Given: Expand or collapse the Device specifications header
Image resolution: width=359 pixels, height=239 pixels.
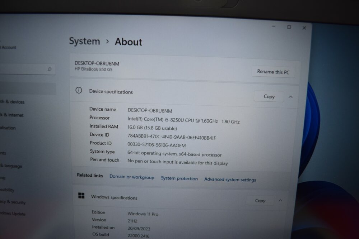Looking at the screenshot, I should (x=184, y=93).
